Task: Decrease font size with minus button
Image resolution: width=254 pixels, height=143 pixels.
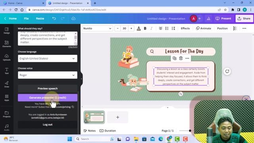Action: point(117,28)
